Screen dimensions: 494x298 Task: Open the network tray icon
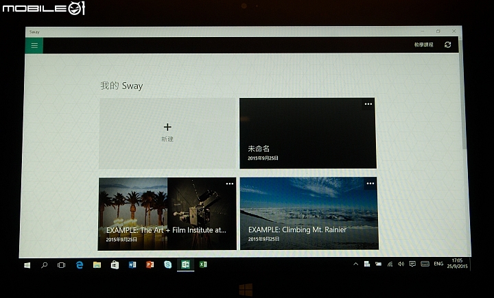pos(367,264)
